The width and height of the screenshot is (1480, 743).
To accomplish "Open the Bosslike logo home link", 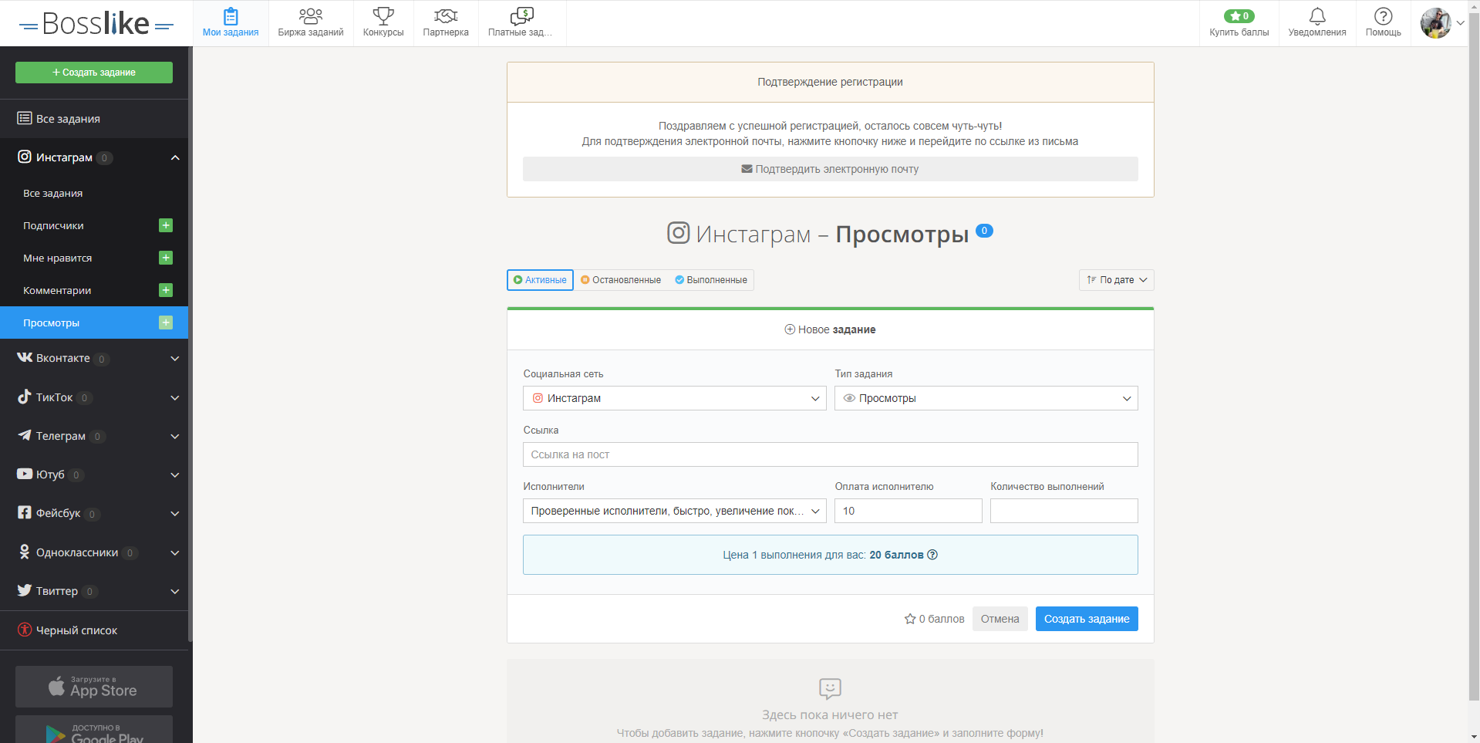I will [x=96, y=24].
